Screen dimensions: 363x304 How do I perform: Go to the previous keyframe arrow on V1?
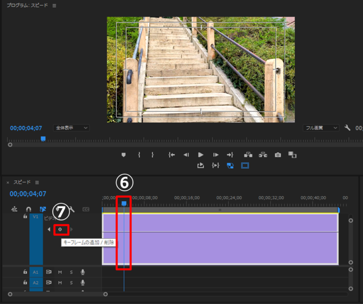(49, 229)
